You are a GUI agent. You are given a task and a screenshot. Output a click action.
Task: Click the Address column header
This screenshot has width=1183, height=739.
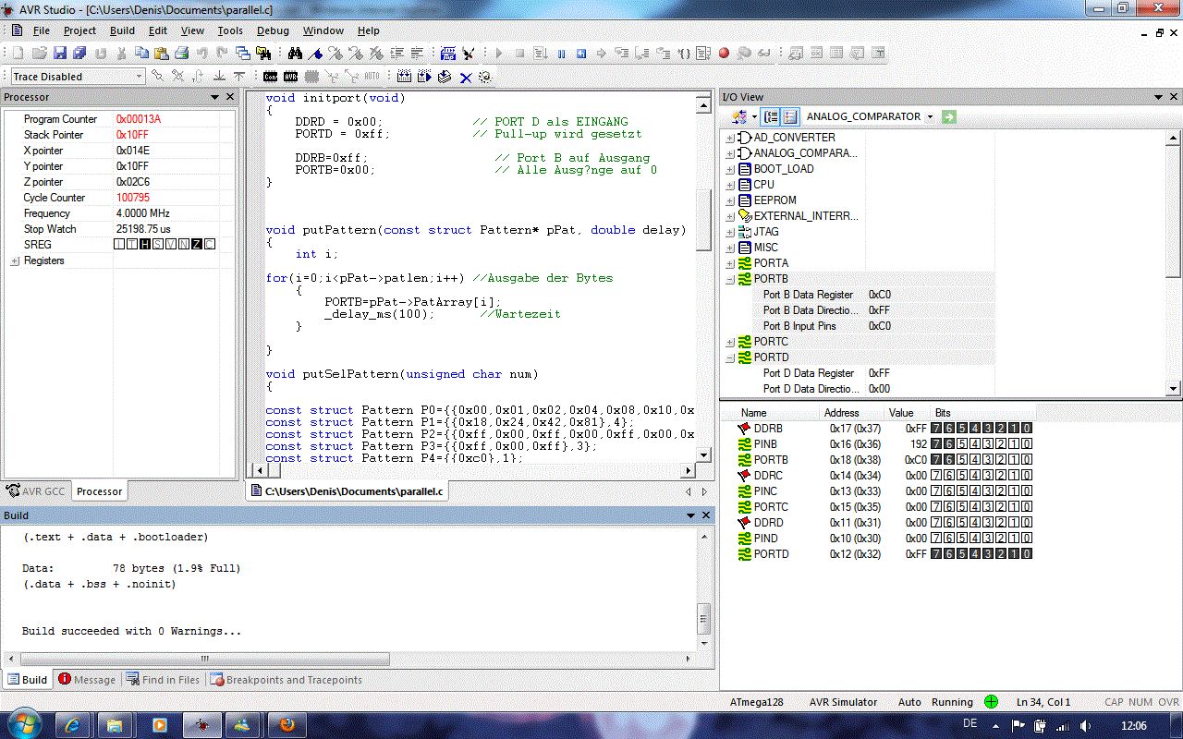(841, 413)
